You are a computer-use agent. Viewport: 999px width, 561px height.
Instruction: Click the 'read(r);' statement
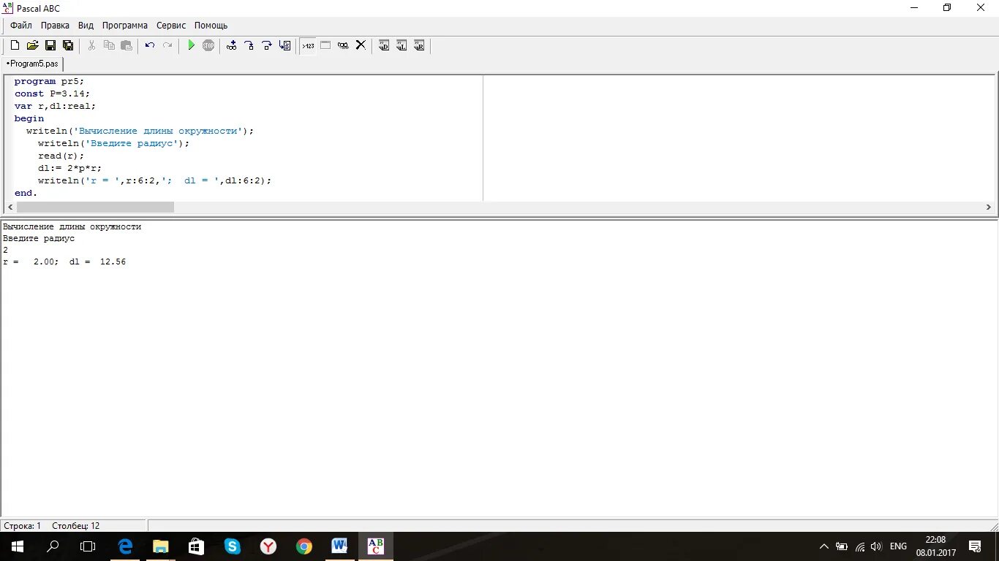click(x=61, y=156)
